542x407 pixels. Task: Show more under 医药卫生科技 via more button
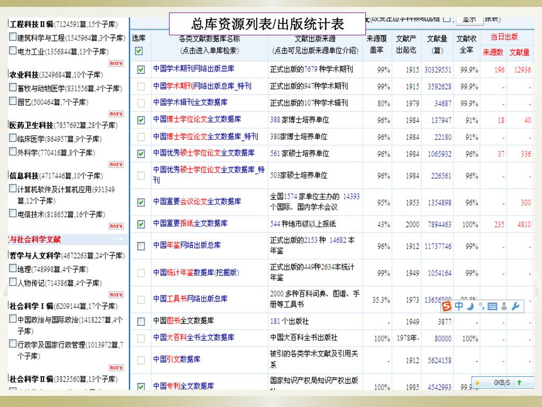(116, 164)
